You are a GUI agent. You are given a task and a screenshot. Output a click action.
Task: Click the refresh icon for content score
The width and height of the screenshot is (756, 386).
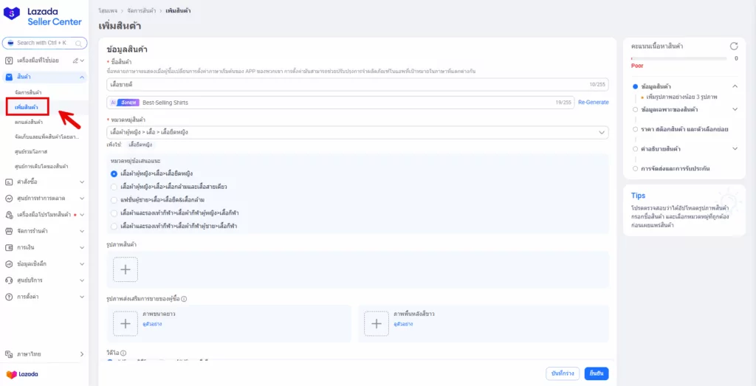coord(733,46)
